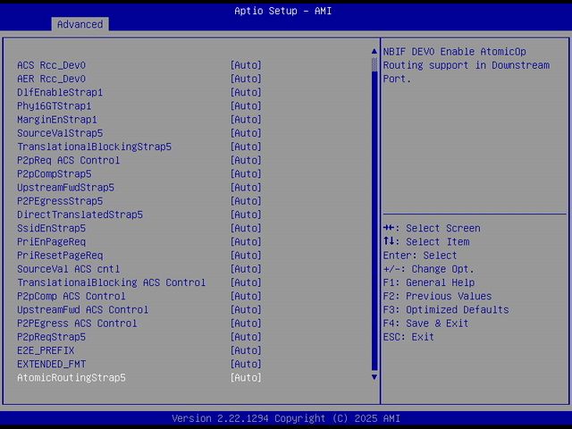Select the UpstreamFwdStrap5 option
The height and width of the screenshot is (429, 572).
(65, 188)
